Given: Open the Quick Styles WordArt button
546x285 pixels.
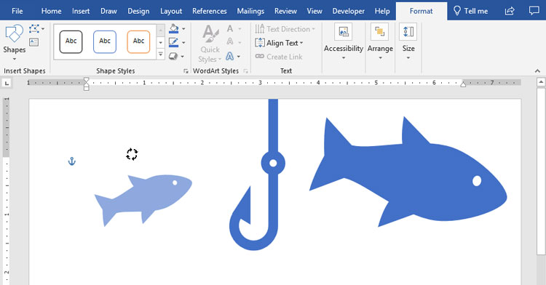Looking at the screenshot, I should click(x=210, y=44).
